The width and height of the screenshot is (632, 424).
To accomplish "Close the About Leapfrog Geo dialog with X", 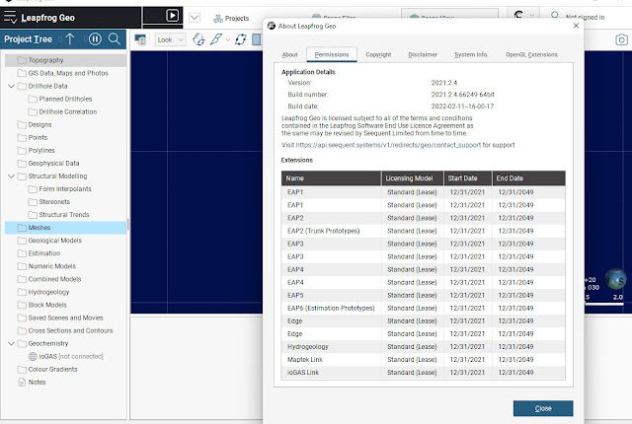I will point(576,26).
